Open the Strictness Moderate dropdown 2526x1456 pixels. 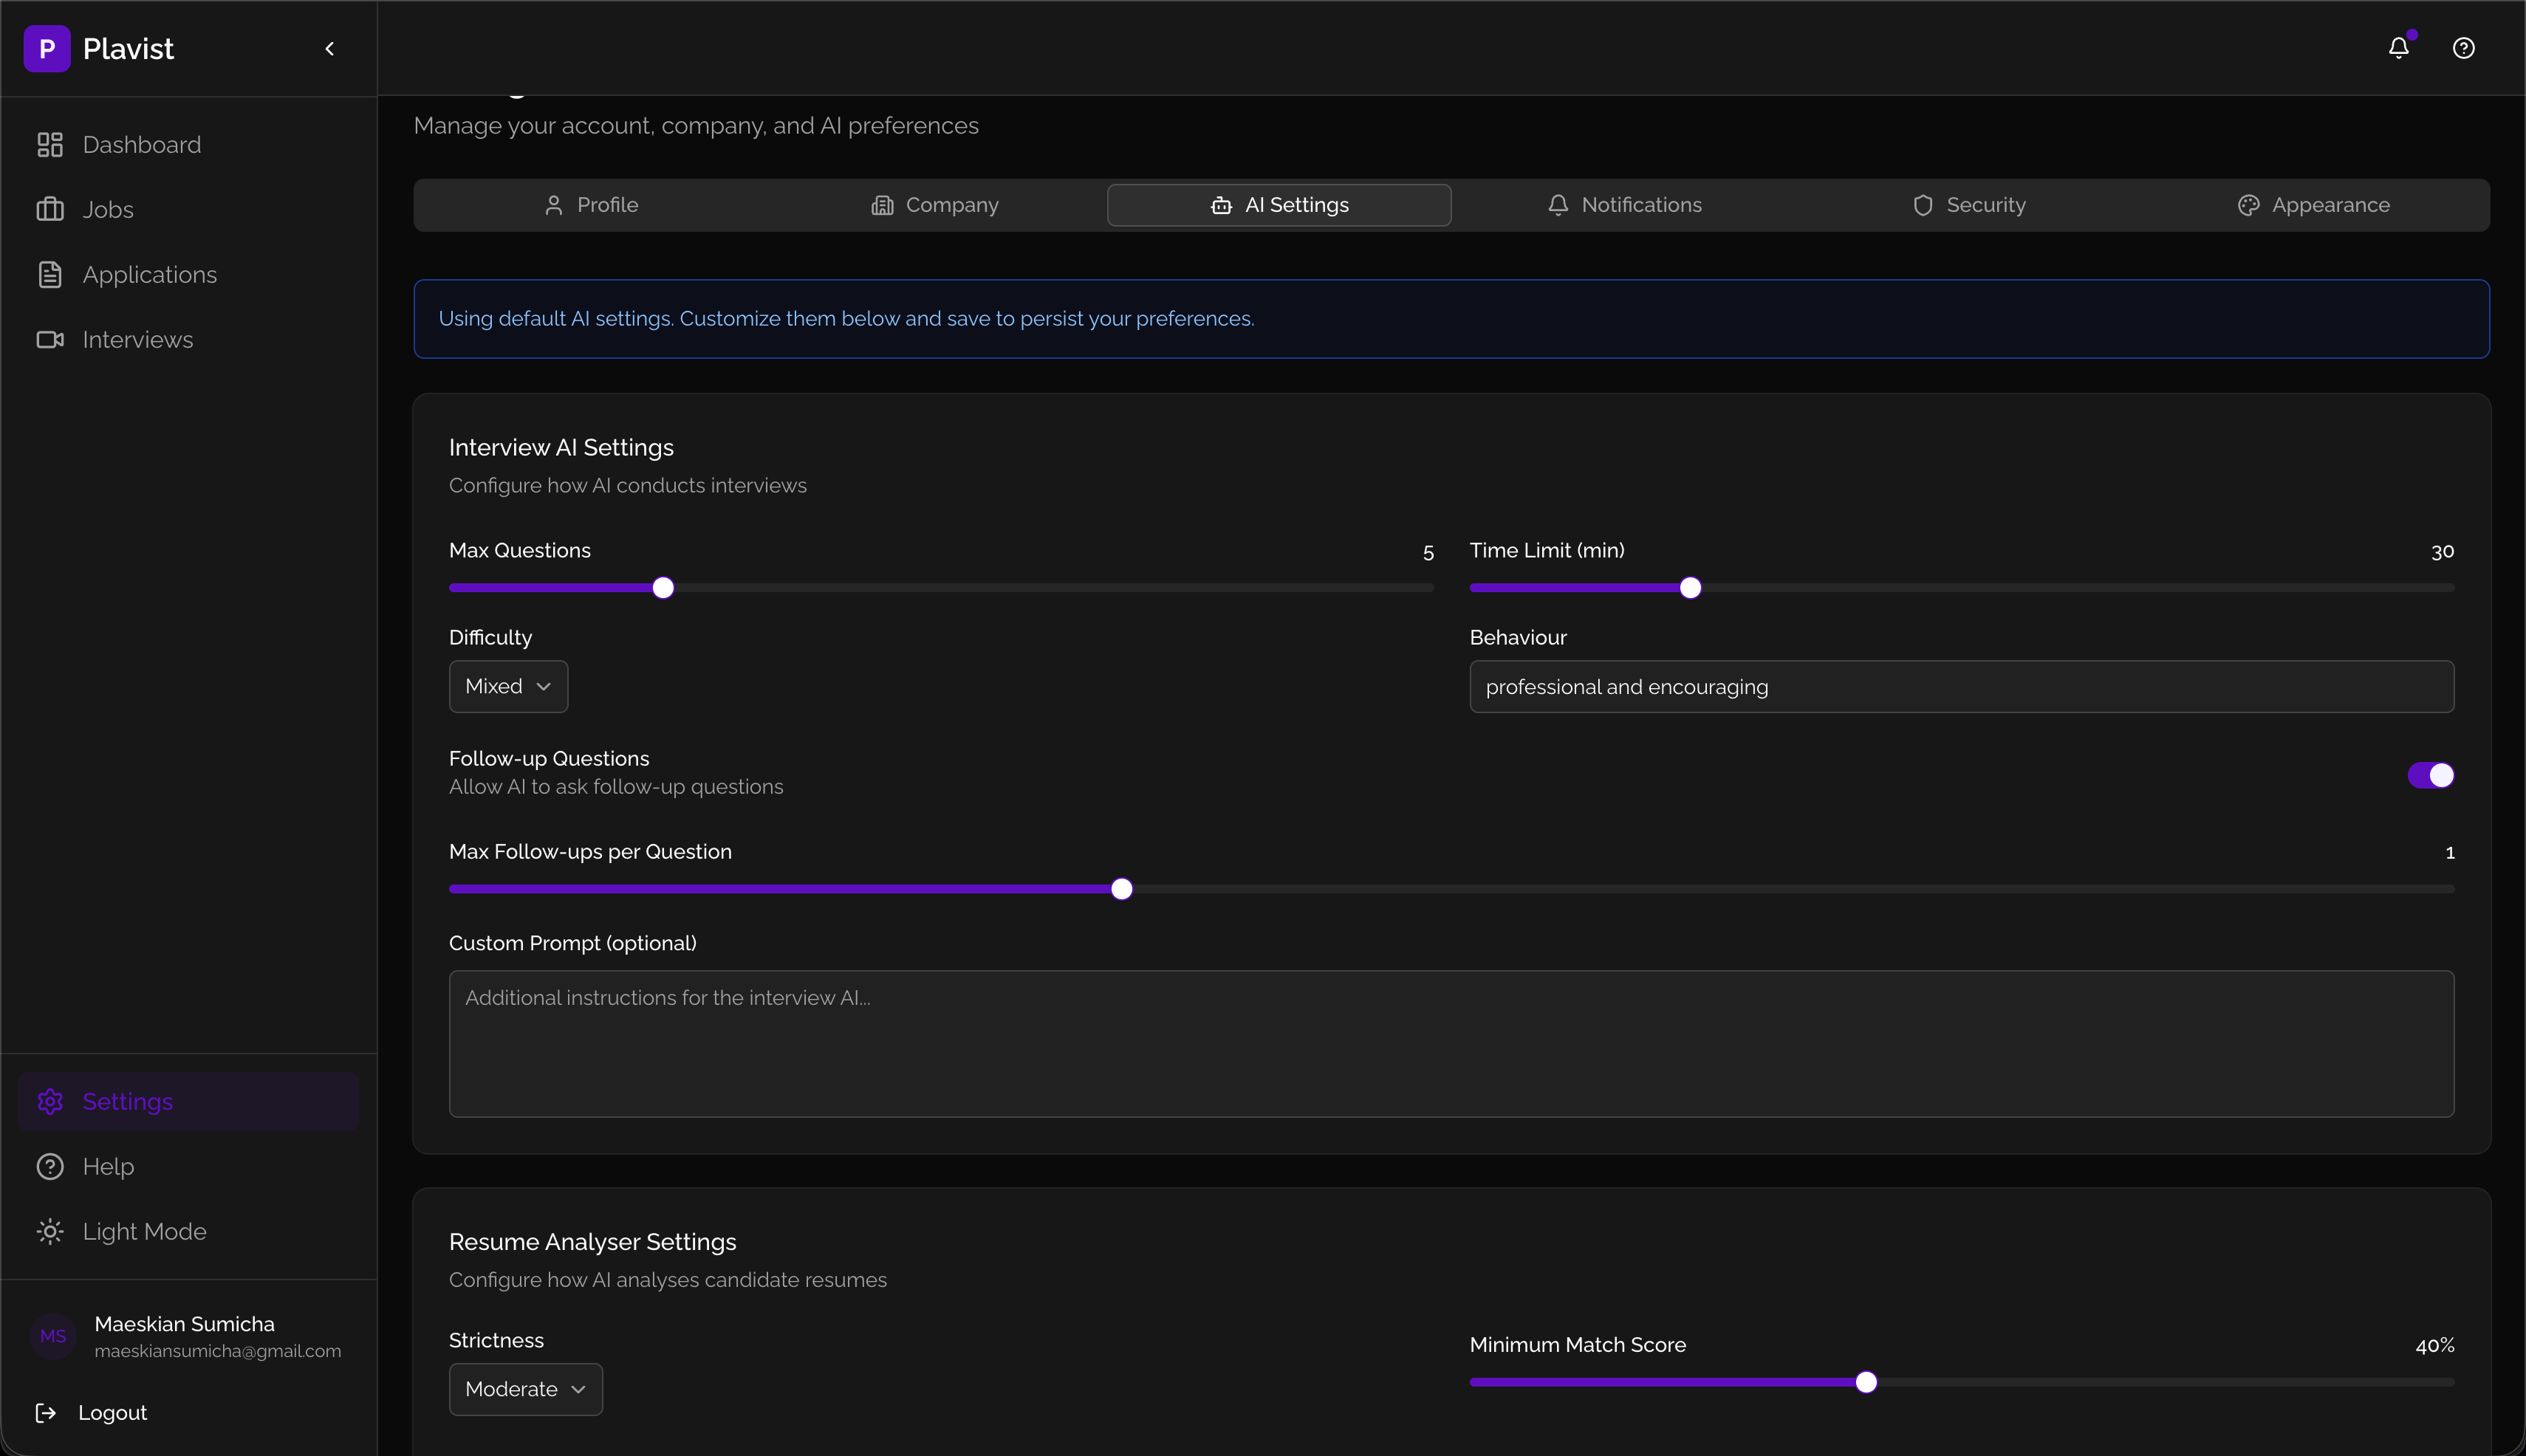(525, 1389)
